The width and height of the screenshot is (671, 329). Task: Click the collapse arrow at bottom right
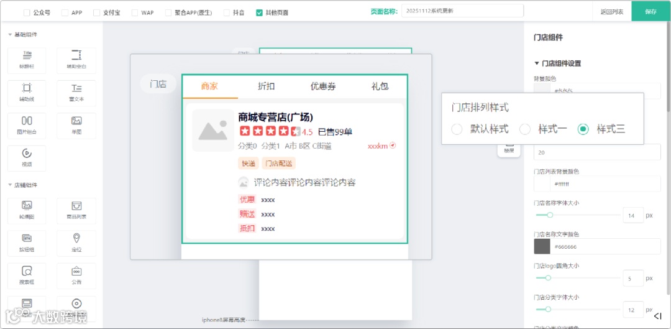pos(658,316)
